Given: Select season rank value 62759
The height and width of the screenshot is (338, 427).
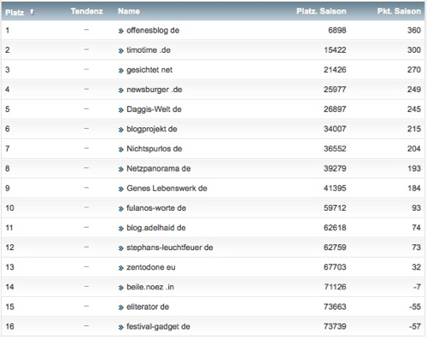Looking at the screenshot, I should pyautogui.click(x=335, y=248).
